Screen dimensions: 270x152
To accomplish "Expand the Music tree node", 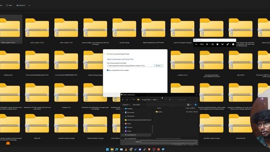I will click(123, 124).
